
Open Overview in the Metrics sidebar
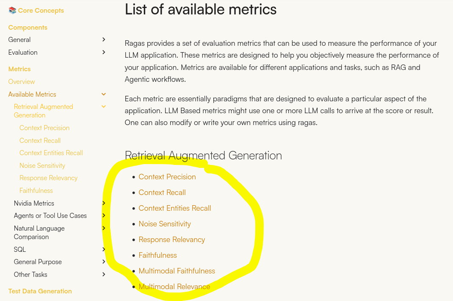[x=21, y=82]
